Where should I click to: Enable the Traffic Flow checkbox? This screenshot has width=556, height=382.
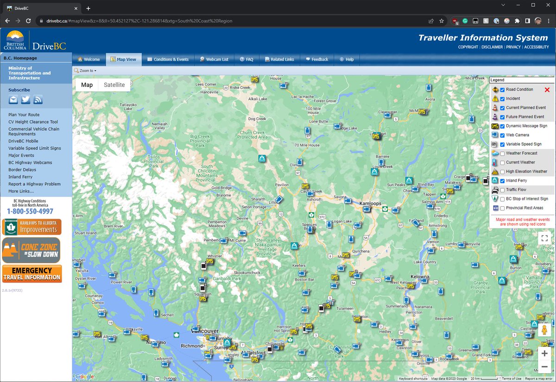pyautogui.click(x=502, y=190)
